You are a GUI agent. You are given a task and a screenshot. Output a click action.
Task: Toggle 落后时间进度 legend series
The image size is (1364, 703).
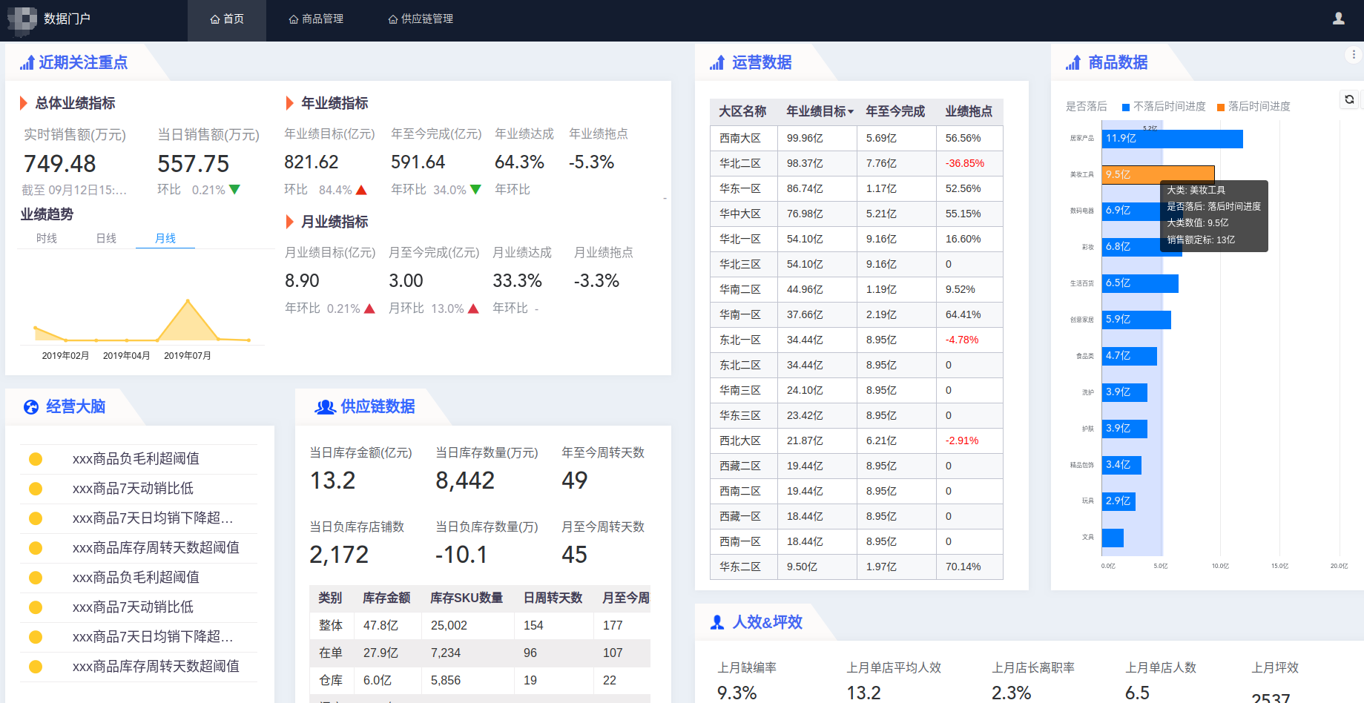click(x=1253, y=107)
